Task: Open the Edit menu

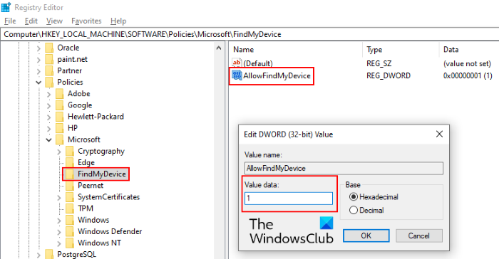Action: point(31,21)
